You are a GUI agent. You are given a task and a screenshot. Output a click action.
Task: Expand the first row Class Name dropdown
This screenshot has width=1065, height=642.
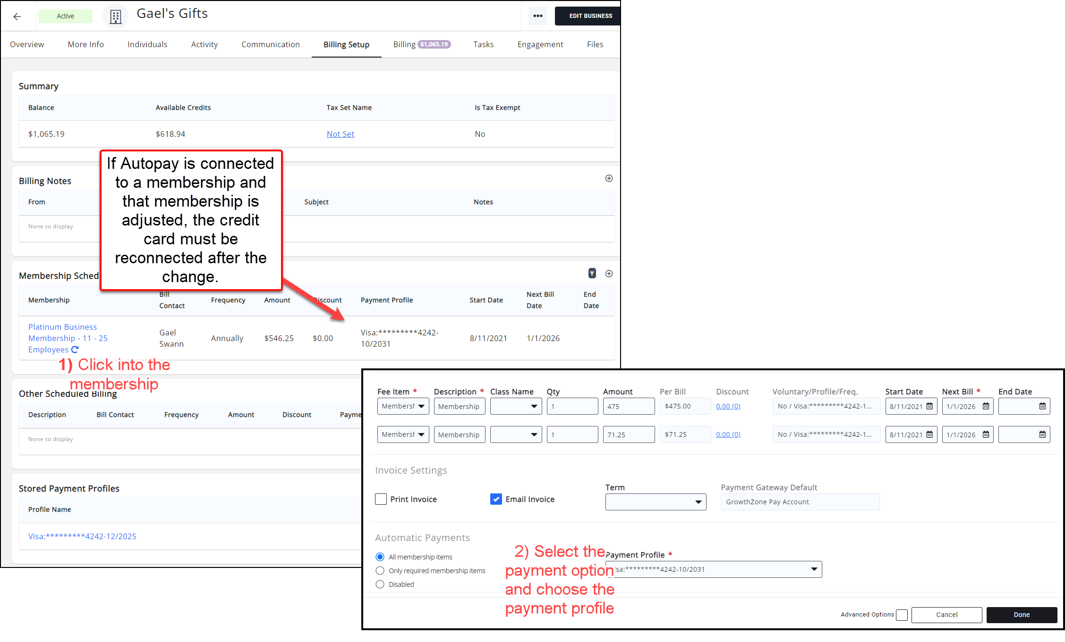pyautogui.click(x=516, y=406)
